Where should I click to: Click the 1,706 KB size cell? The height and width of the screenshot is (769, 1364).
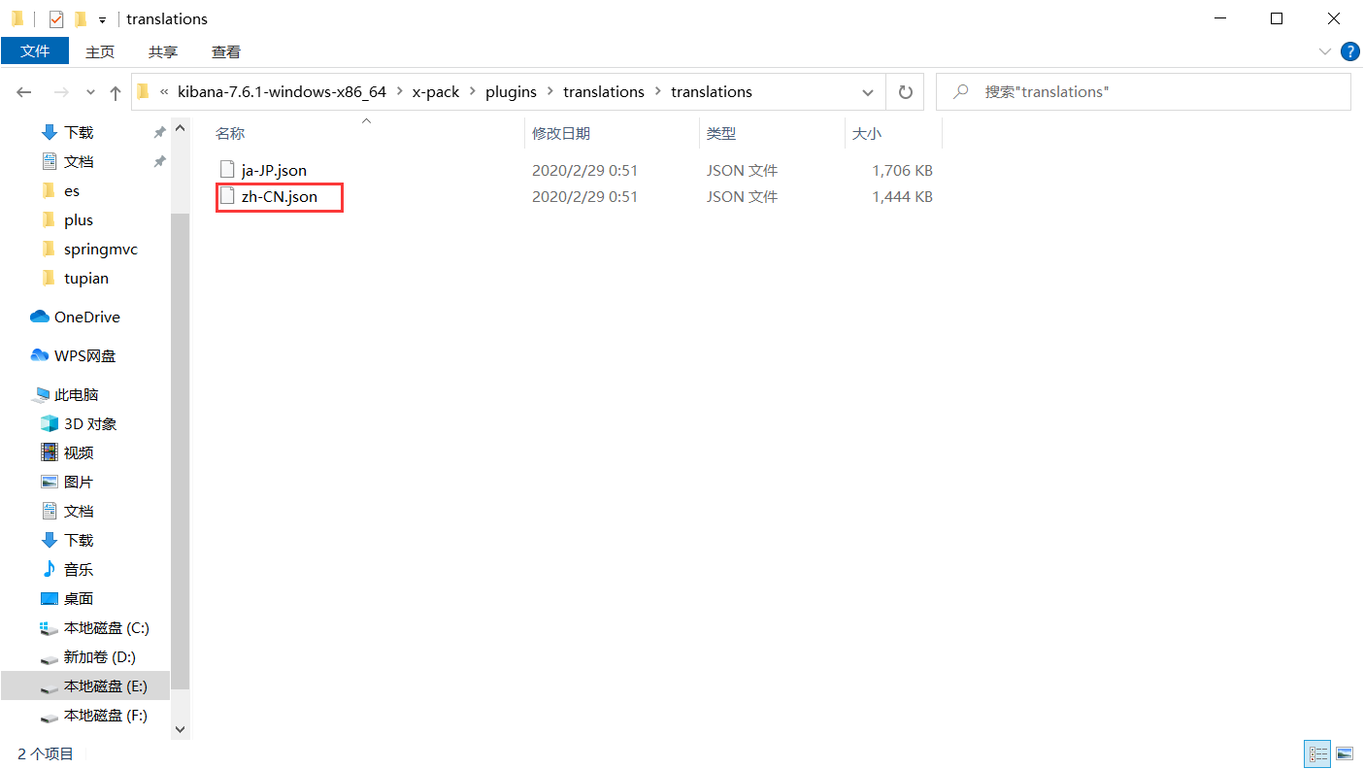pos(902,170)
